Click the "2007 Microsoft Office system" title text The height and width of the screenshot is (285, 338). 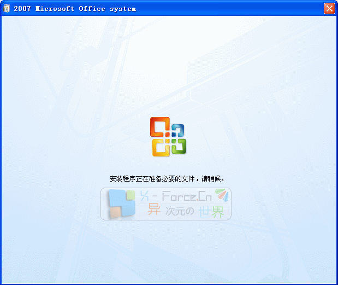(x=75, y=9)
